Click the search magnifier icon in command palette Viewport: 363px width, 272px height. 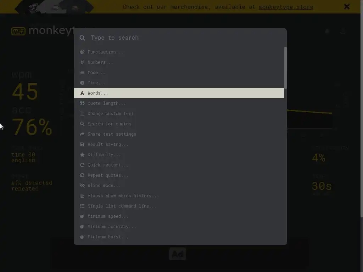[x=82, y=38]
